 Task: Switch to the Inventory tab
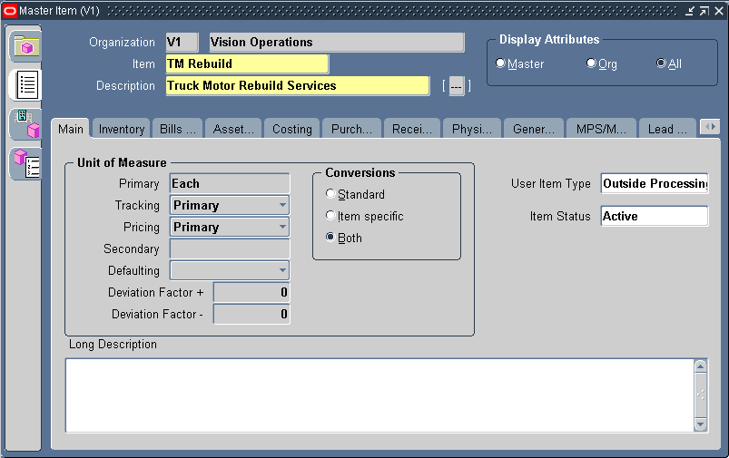click(x=122, y=129)
